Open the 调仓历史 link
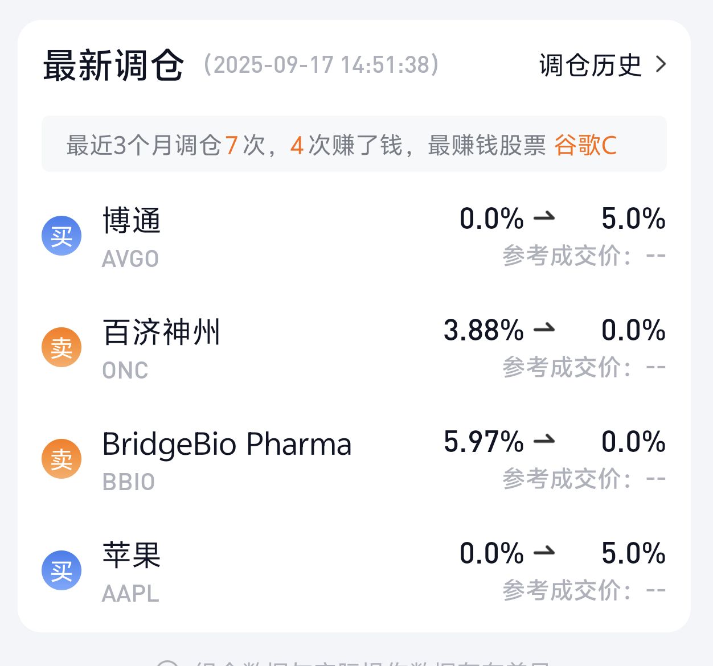The height and width of the screenshot is (666, 713). 590,65
